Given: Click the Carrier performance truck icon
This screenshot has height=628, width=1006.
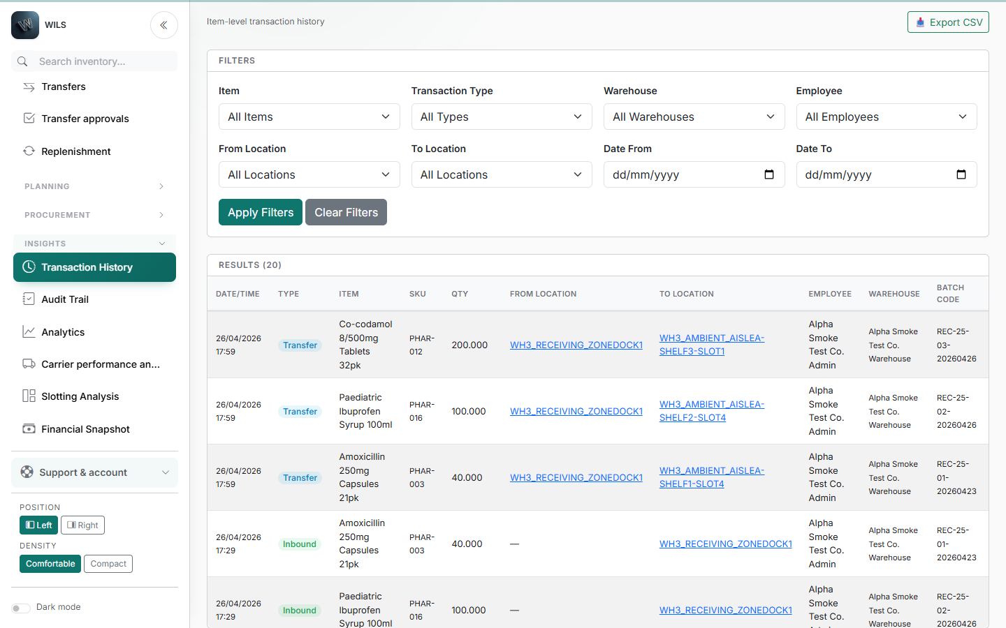Looking at the screenshot, I should point(29,364).
